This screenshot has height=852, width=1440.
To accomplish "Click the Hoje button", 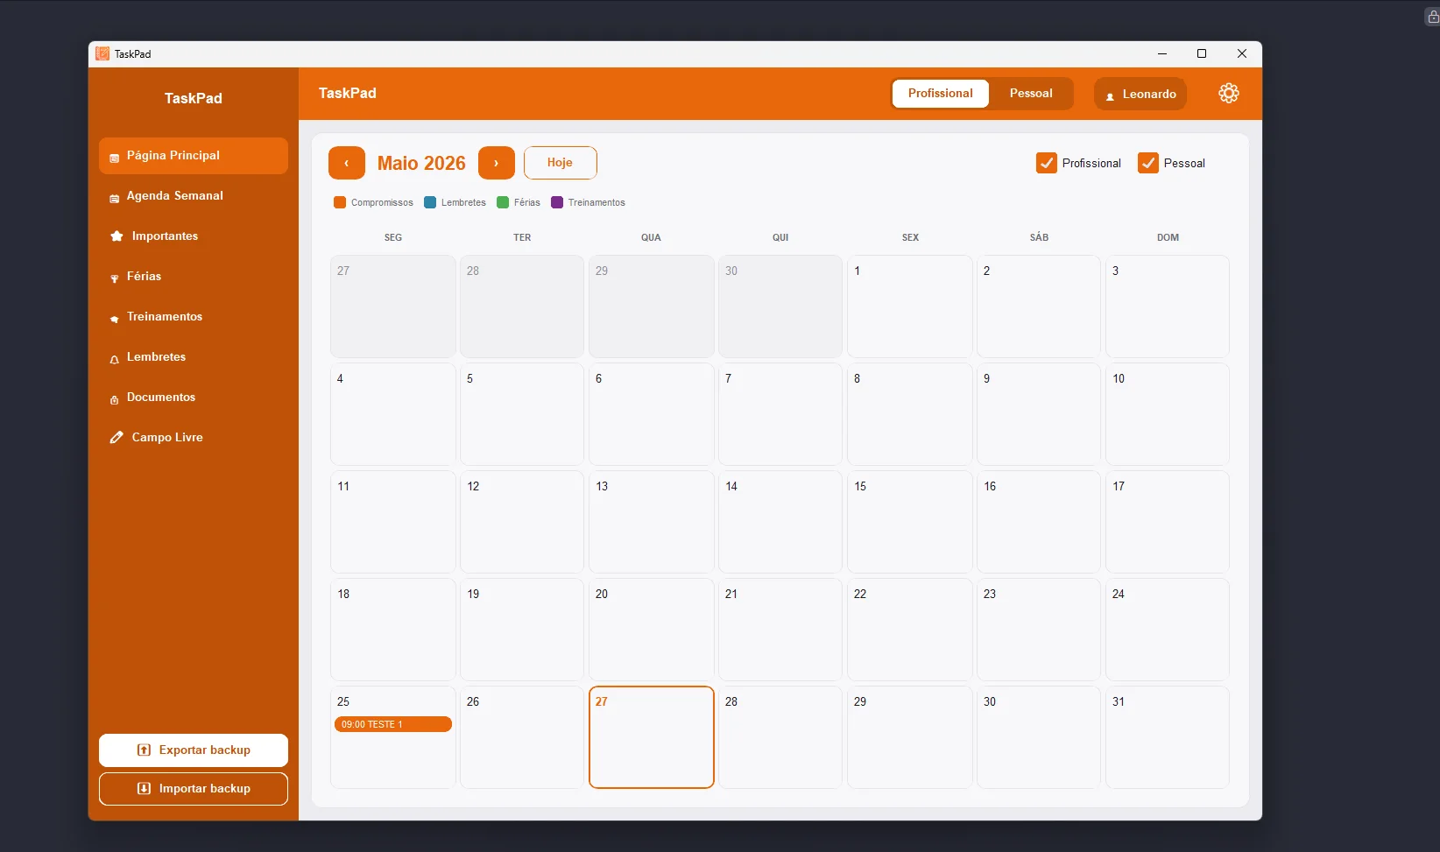I will tap(561, 163).
